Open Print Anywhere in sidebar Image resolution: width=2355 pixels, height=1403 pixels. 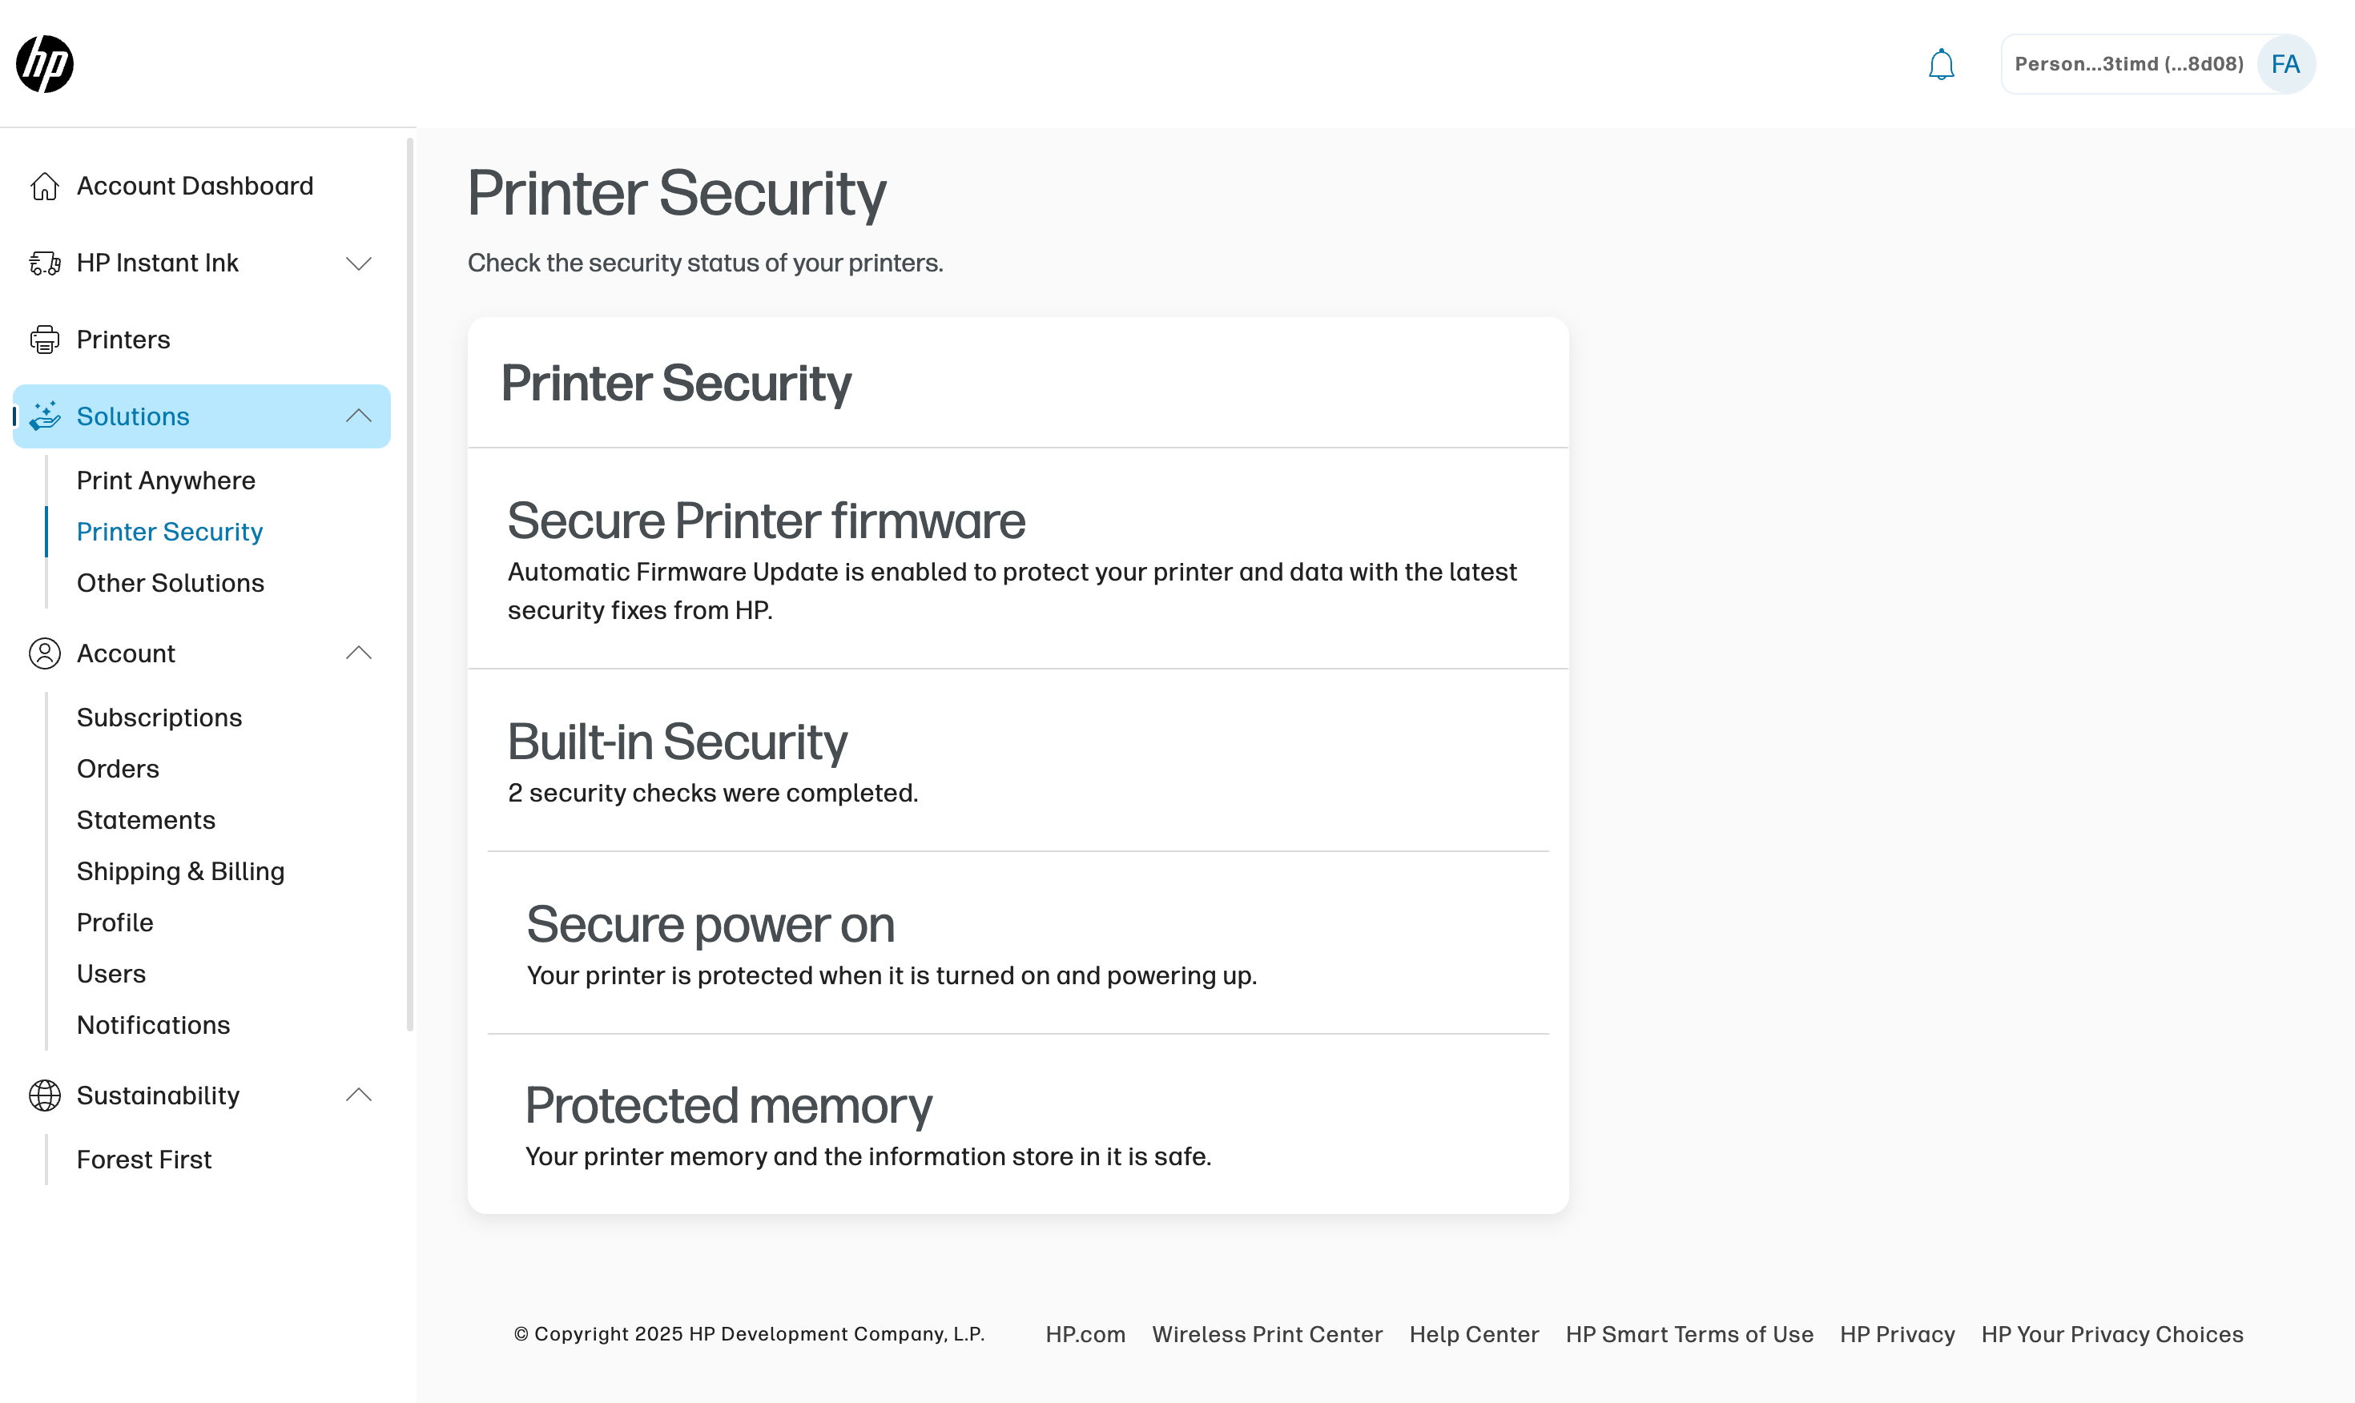pos(166,480)
